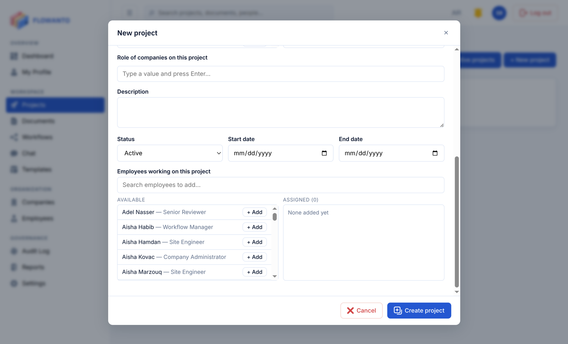The width and height of the screenshot is (568, 344).
Task: Open the Status dropdown showing Active
Action: 170,153
